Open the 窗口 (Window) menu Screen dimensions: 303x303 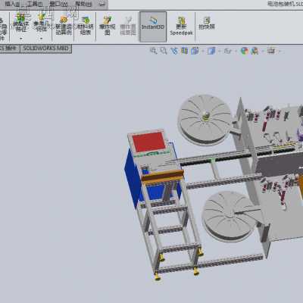pos(58,4)
